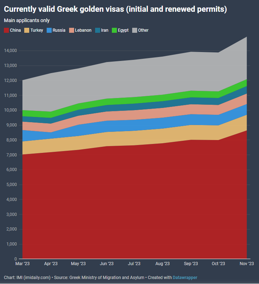The height and width of the screenshot is (284, 259).
Task: Click the Jun '23 axis label
Action: pyautogui.click(x=107, y=264)
